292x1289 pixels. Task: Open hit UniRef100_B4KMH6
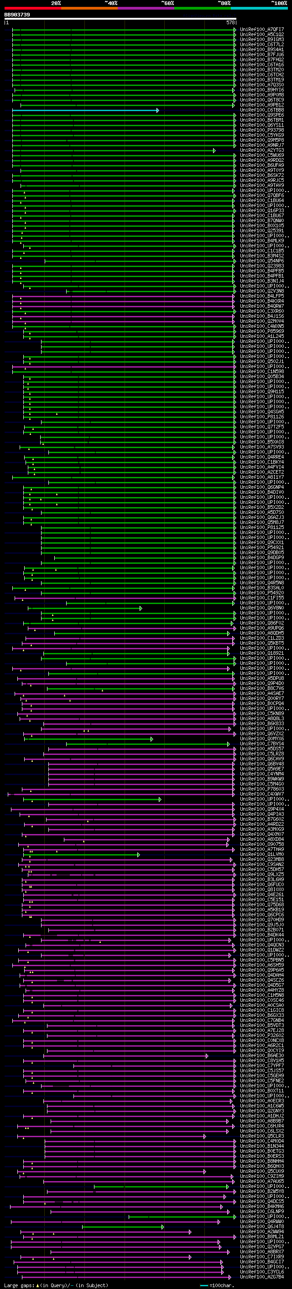pos(262,1206)
